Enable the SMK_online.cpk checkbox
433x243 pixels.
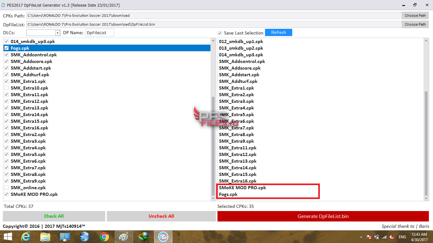coord(7,188)
